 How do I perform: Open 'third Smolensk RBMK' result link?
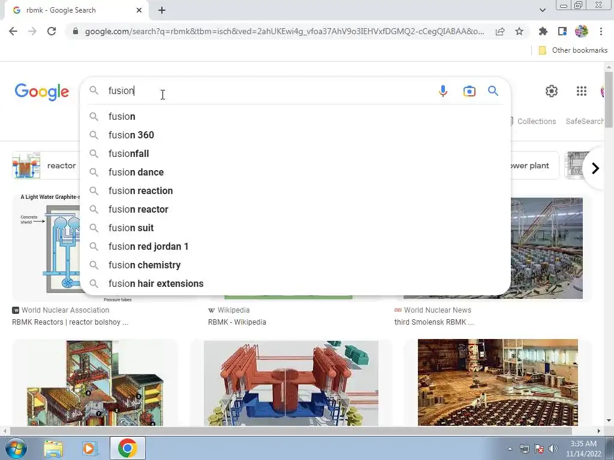pyautogui.click(x=434, y=322)
